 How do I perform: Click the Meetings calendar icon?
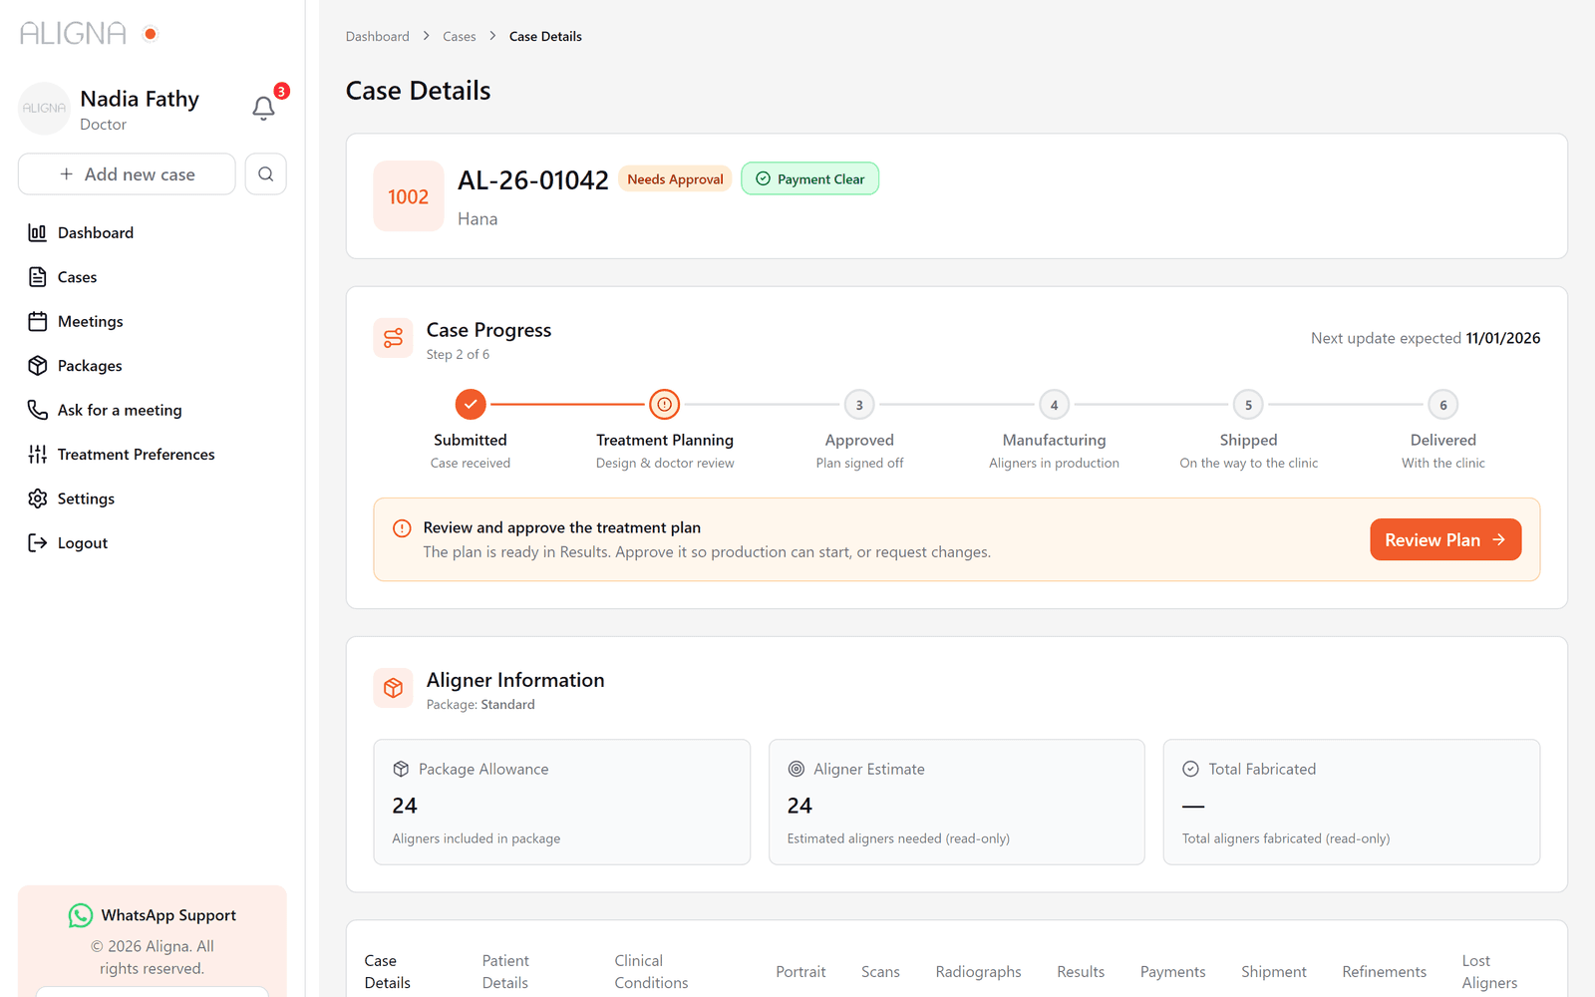tap(38, 321)
